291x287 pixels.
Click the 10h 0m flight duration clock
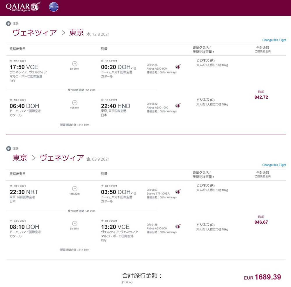tap(74, 103)
